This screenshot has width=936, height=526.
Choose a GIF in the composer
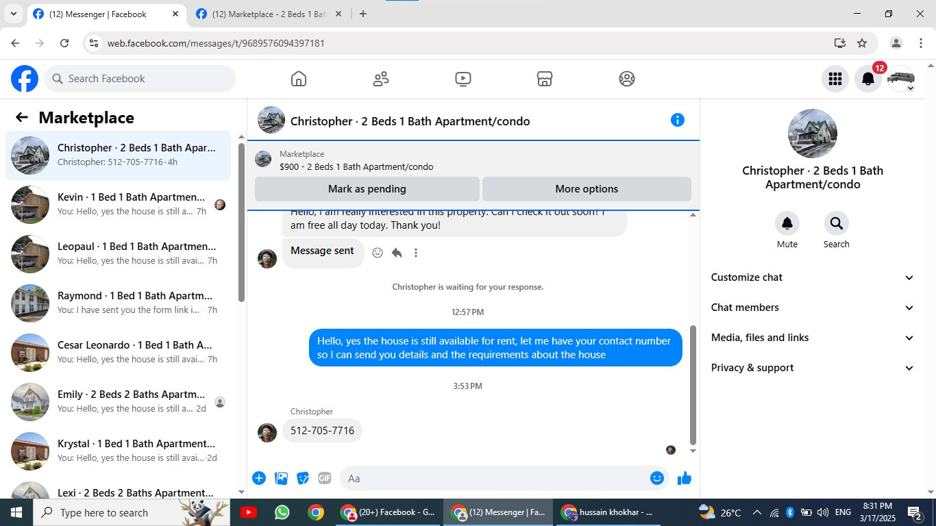coord(325,478)
